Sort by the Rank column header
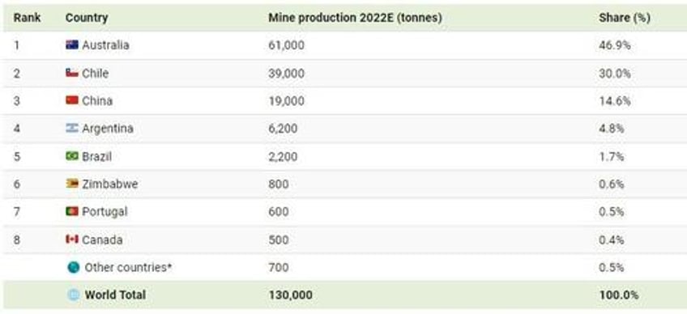Viewport: 687px width, 314px height. click(28, 18)
